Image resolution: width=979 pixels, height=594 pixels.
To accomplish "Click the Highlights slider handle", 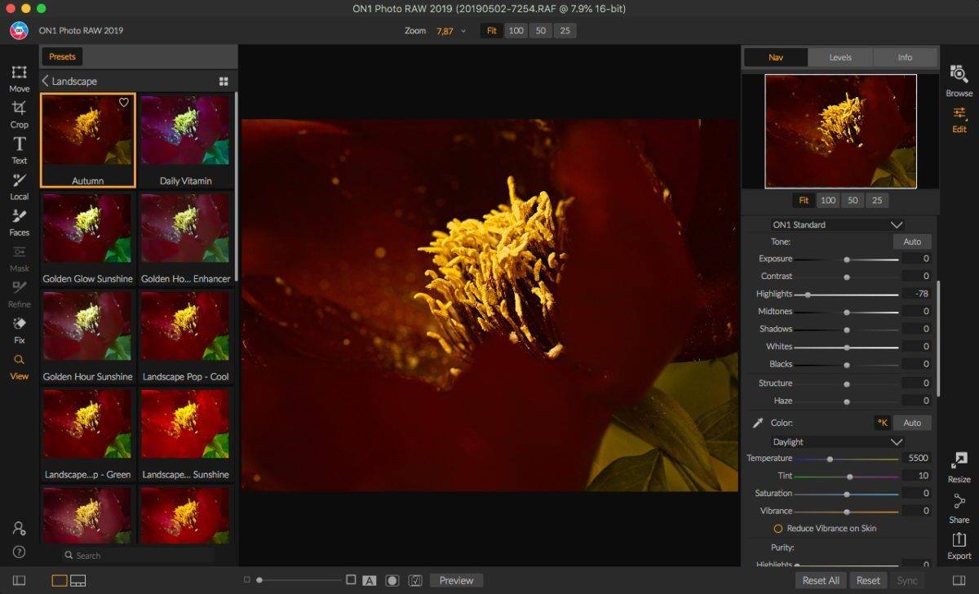I will pos(808,294).
